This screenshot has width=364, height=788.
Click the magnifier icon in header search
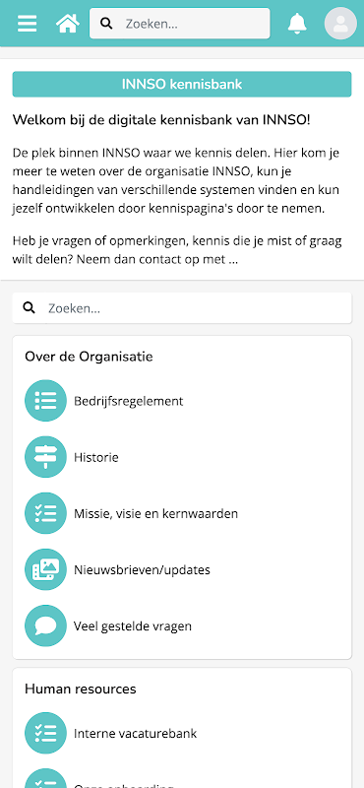tap(106, 23)
